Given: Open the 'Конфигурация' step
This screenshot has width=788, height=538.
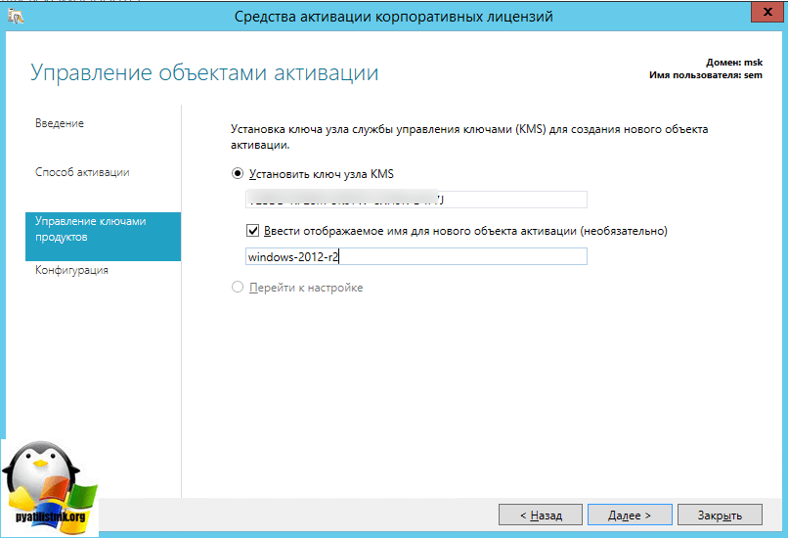Looking at the screenshot, I should [71, 270].
